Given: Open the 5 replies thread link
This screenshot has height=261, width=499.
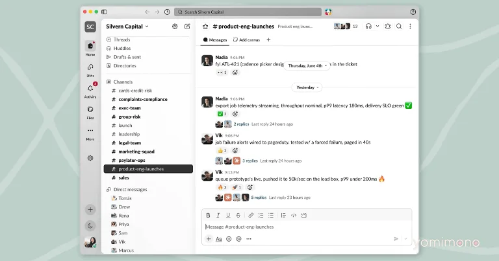Looking at the screenshot, I should (x=259, y=198).
